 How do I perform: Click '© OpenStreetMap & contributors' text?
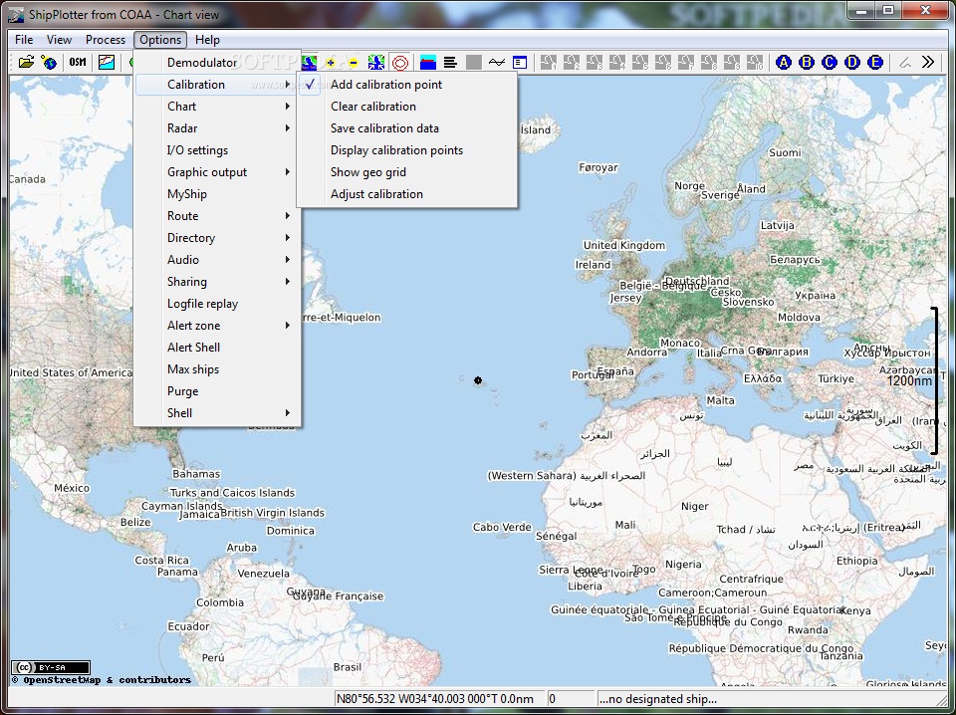click(102, 679)
